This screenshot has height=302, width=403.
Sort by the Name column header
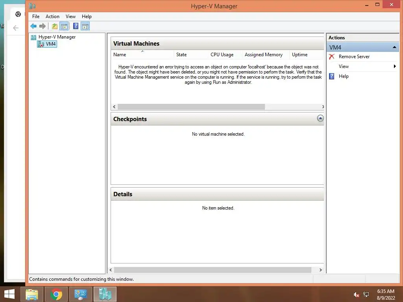tap(142, 54)
